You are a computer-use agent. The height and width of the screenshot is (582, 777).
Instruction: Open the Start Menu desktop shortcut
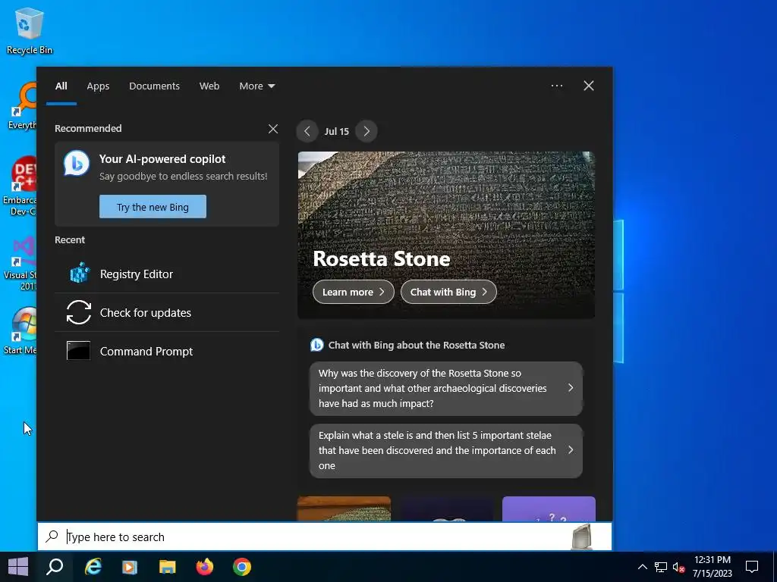point(20,330)
